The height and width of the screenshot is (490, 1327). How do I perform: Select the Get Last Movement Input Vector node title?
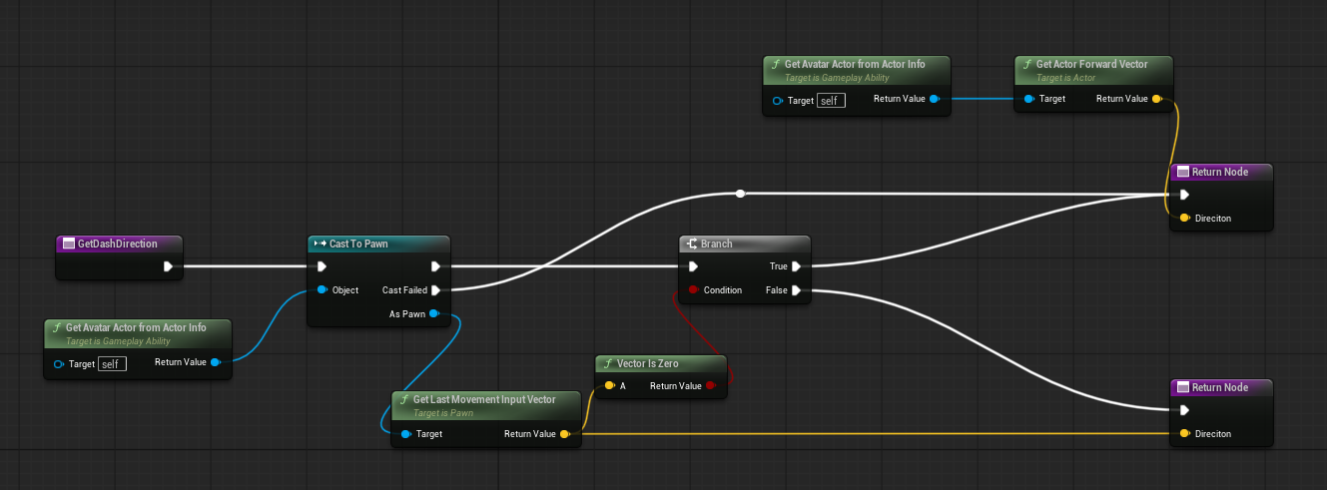(x=484, y=399)
